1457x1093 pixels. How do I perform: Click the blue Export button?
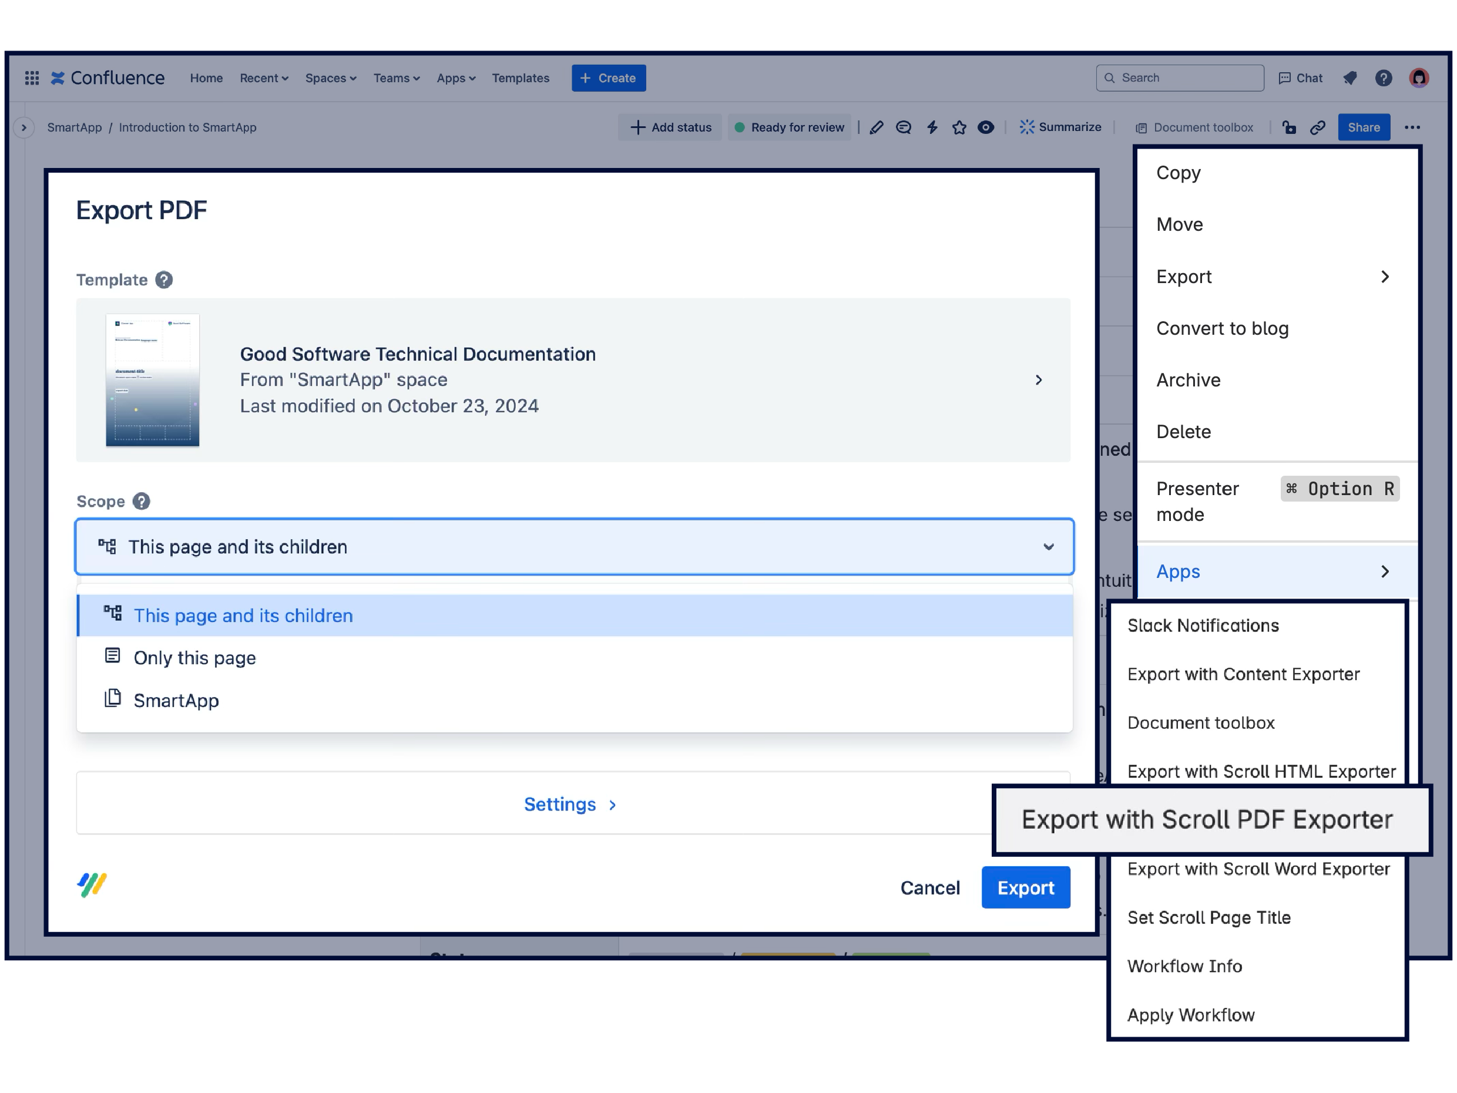pos(1026,887)
